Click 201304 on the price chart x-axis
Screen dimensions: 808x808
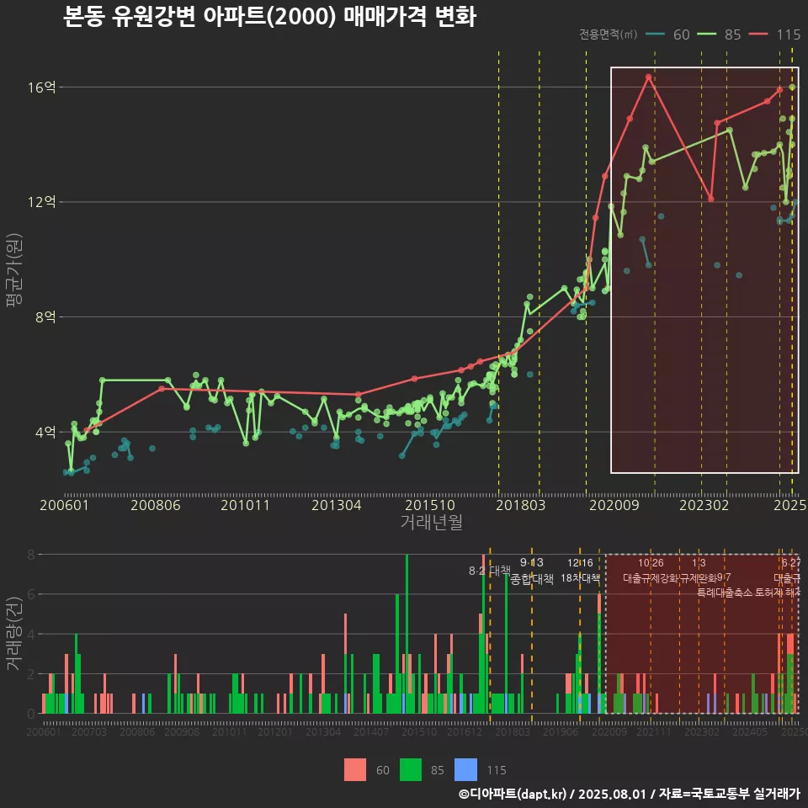(337, 505)
